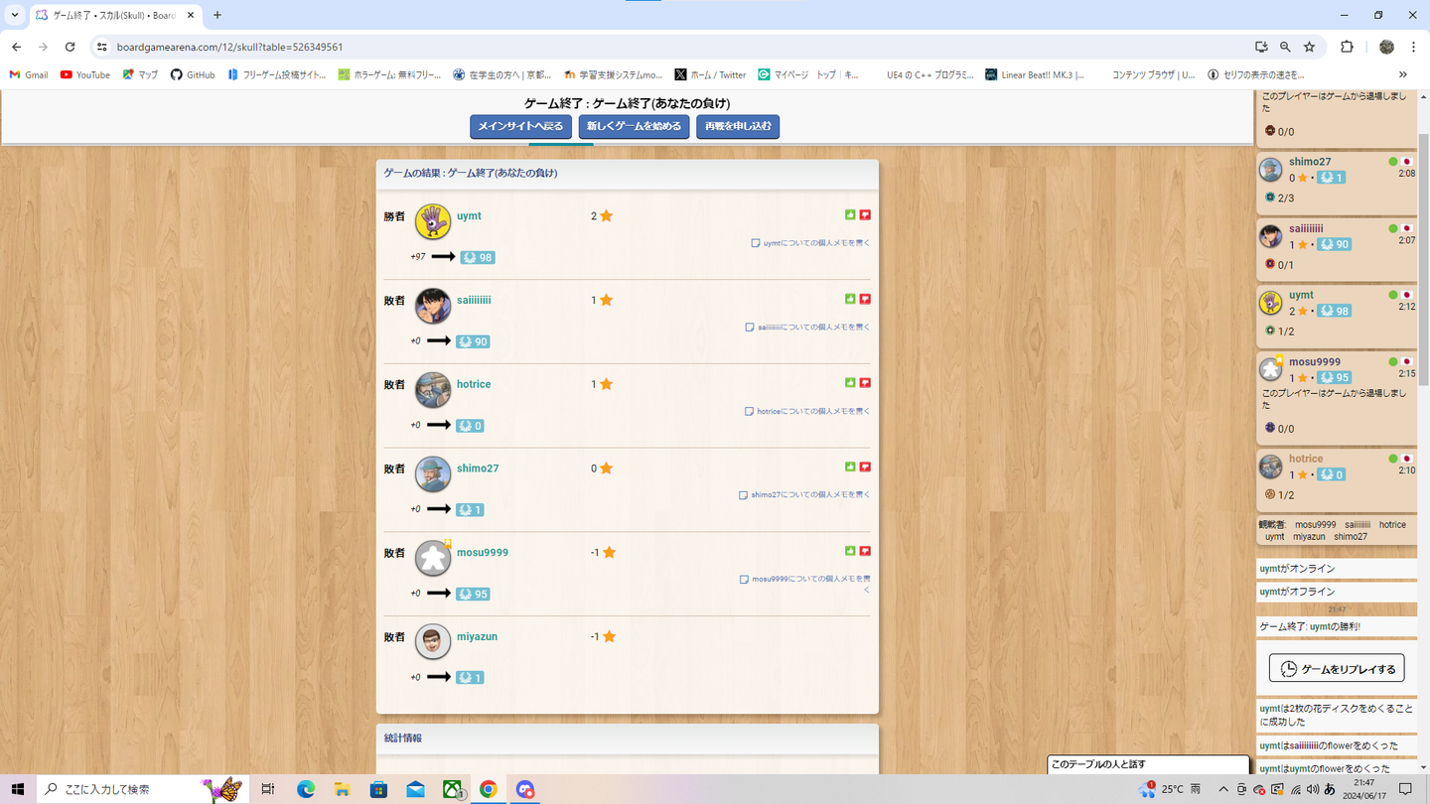
Task: Open saiiiiiiii's avatar in the results list
Action: pos(433,307)
